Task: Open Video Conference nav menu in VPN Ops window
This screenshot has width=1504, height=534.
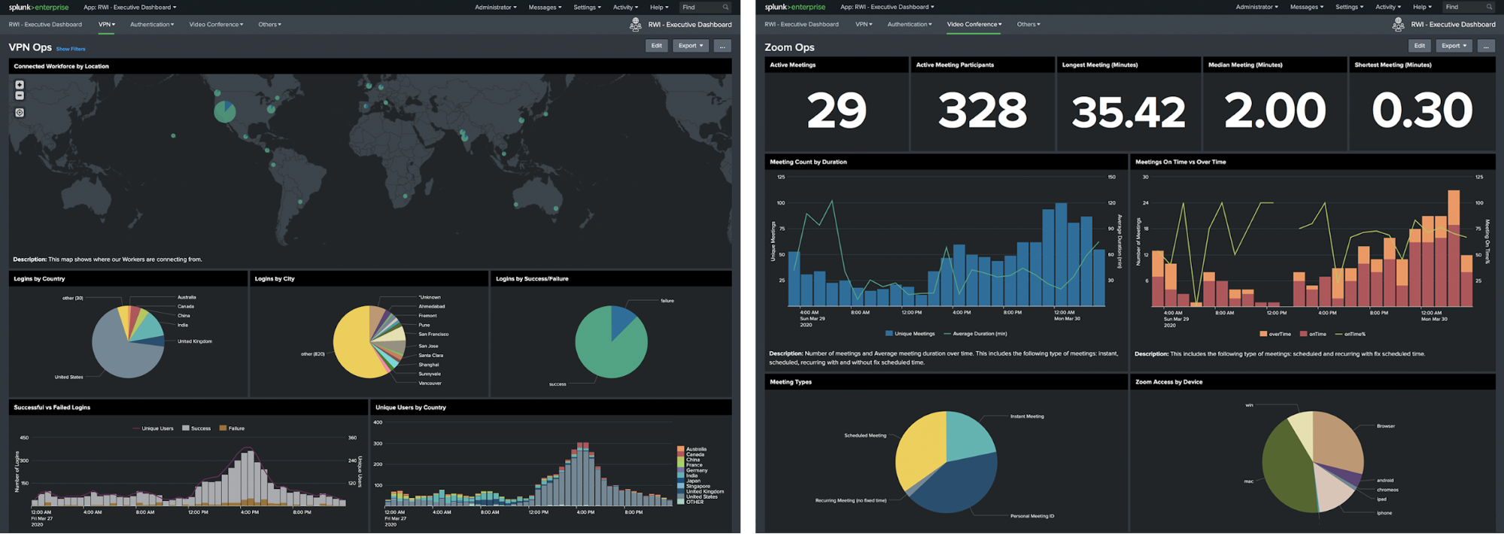Action: (216, 24)
